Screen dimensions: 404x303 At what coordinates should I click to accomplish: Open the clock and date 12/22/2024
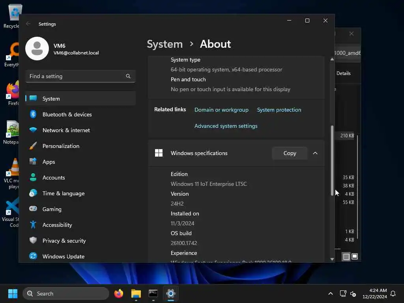(375, 294)
